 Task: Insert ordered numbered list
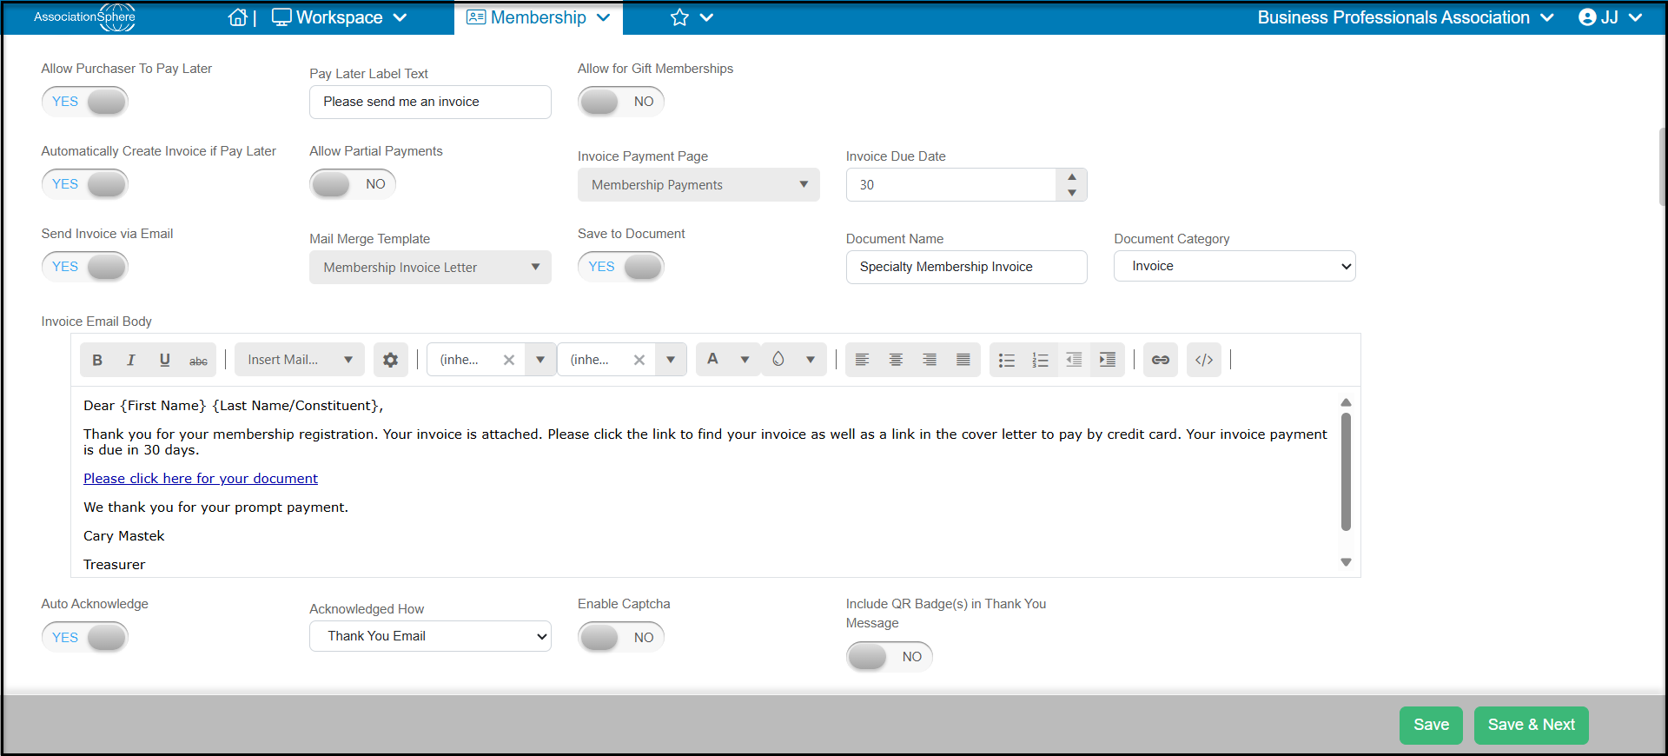pyautogui.click(x=1040, y=360)
